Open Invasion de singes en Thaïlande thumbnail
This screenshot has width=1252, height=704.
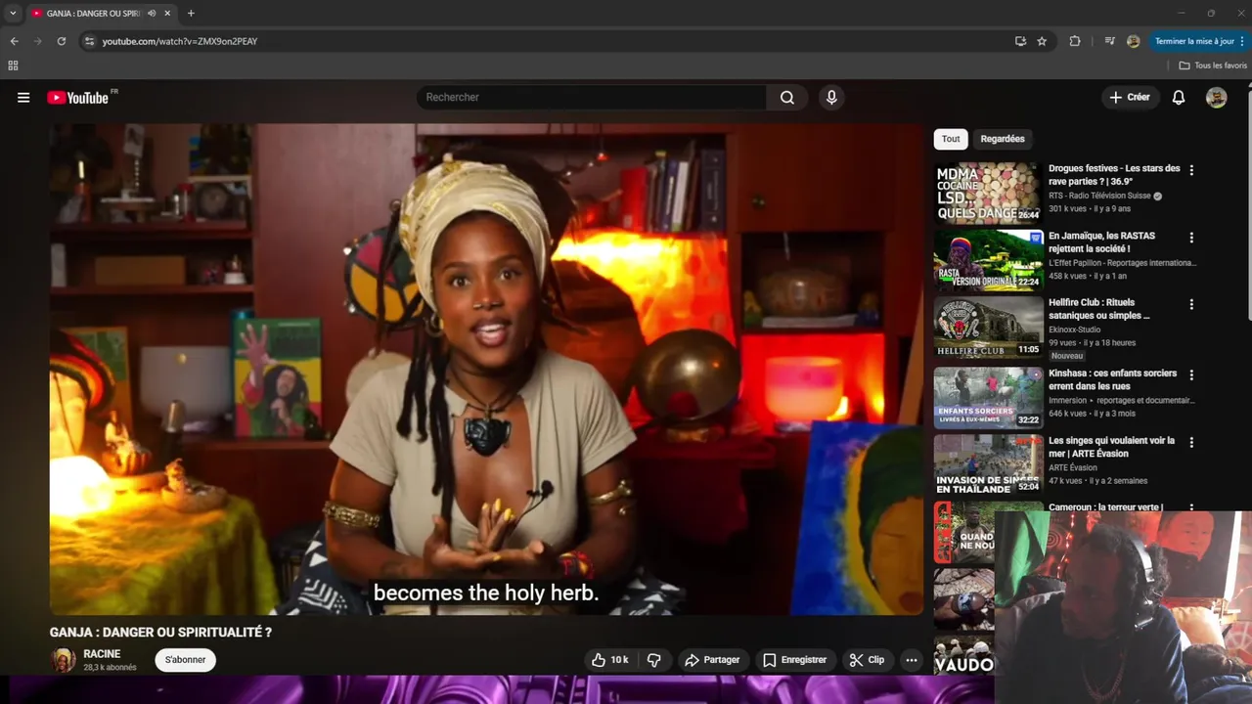[x=988, y=465]
